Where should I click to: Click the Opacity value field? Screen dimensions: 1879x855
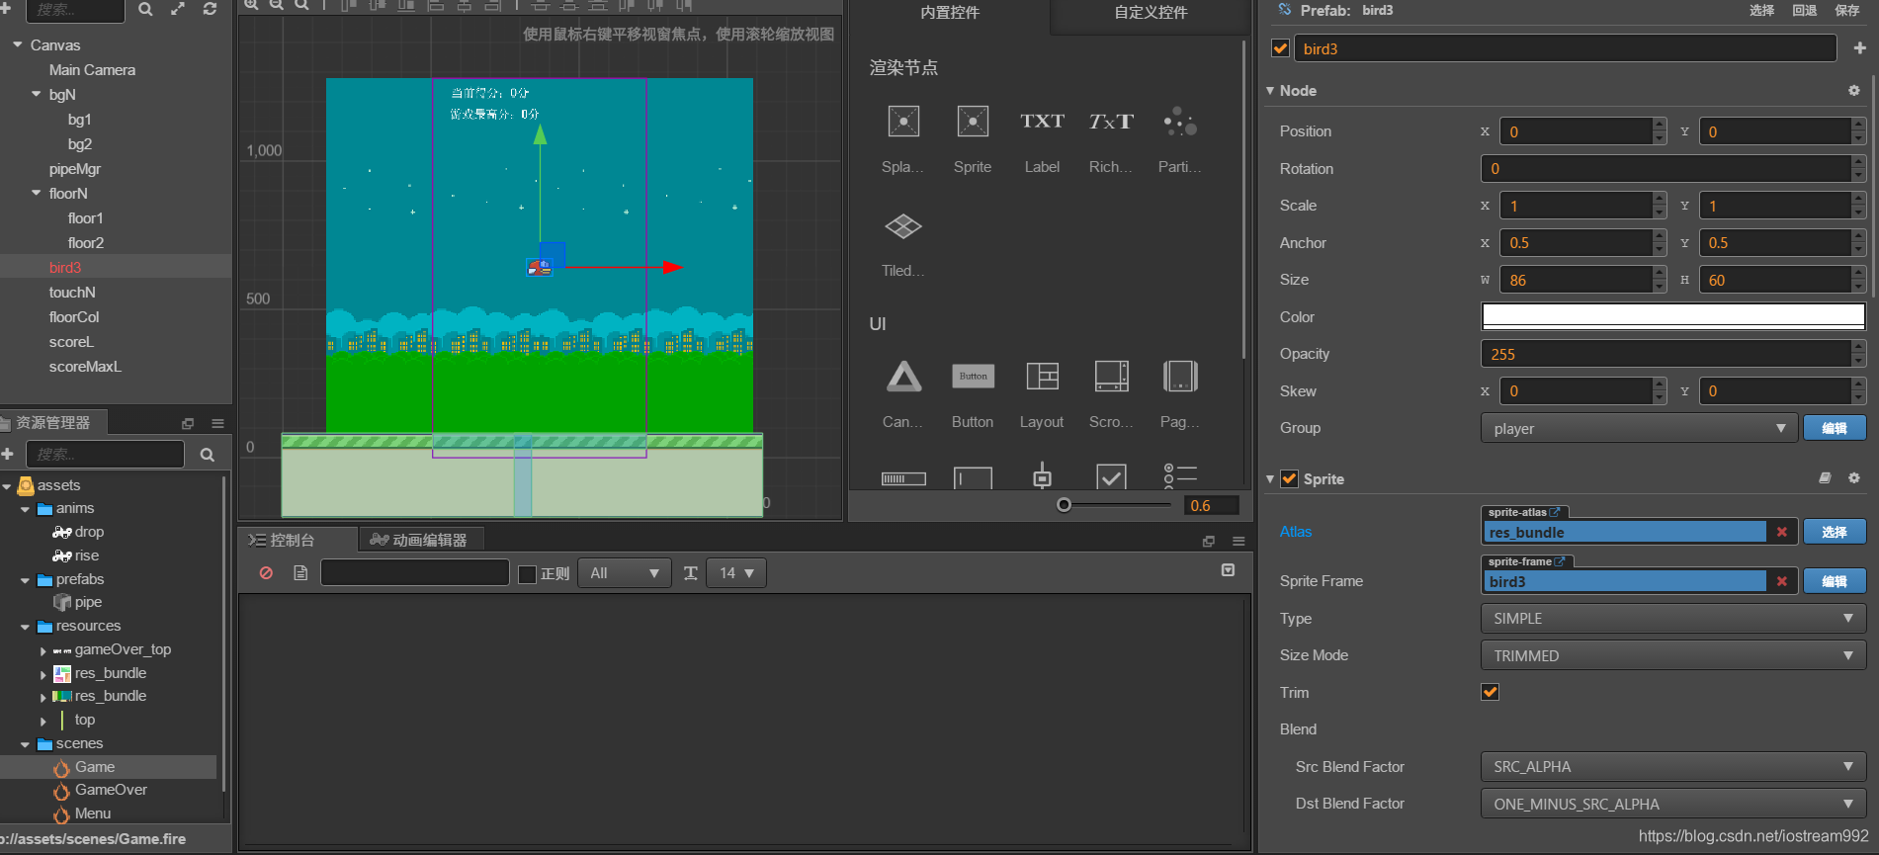(x=1665, y=354)
